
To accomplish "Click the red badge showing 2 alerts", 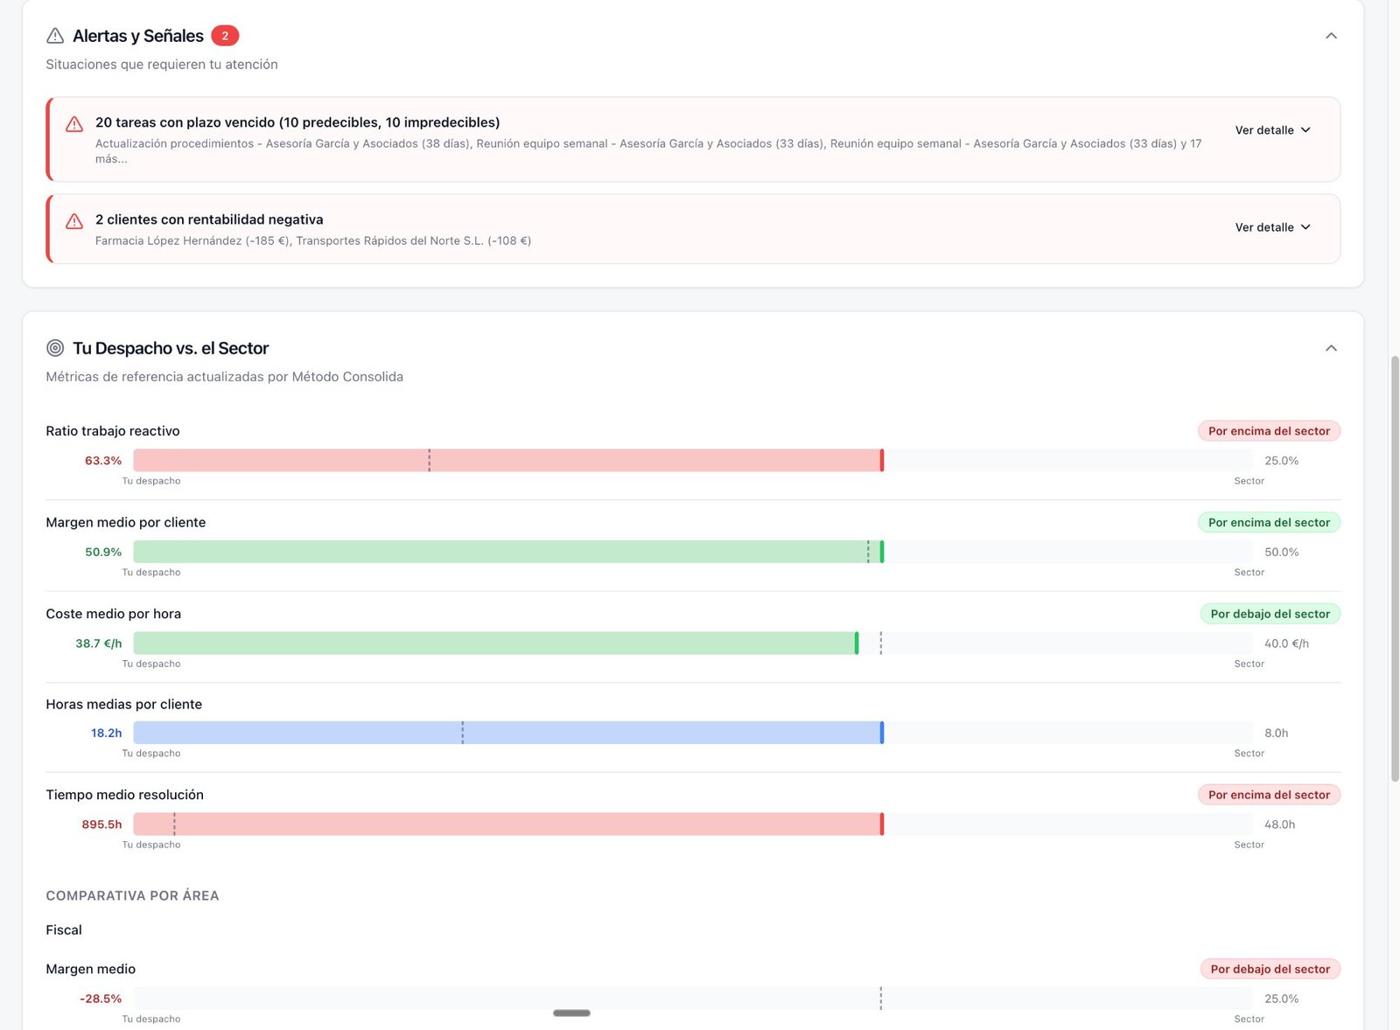I will [x=225, y=36].
